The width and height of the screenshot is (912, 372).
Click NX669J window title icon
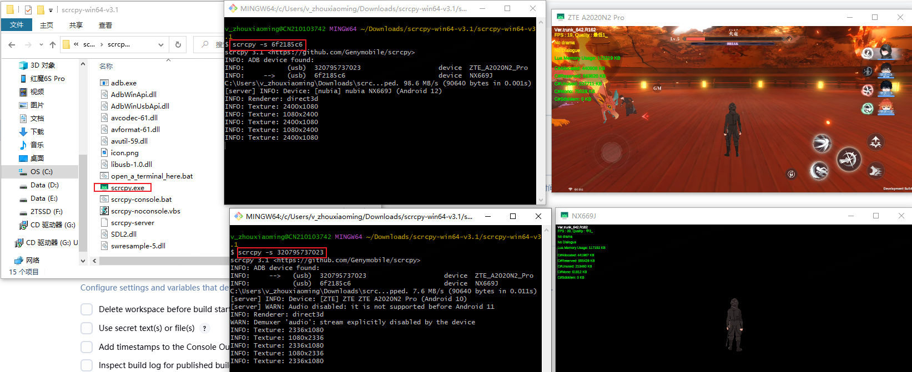(565, 216)
